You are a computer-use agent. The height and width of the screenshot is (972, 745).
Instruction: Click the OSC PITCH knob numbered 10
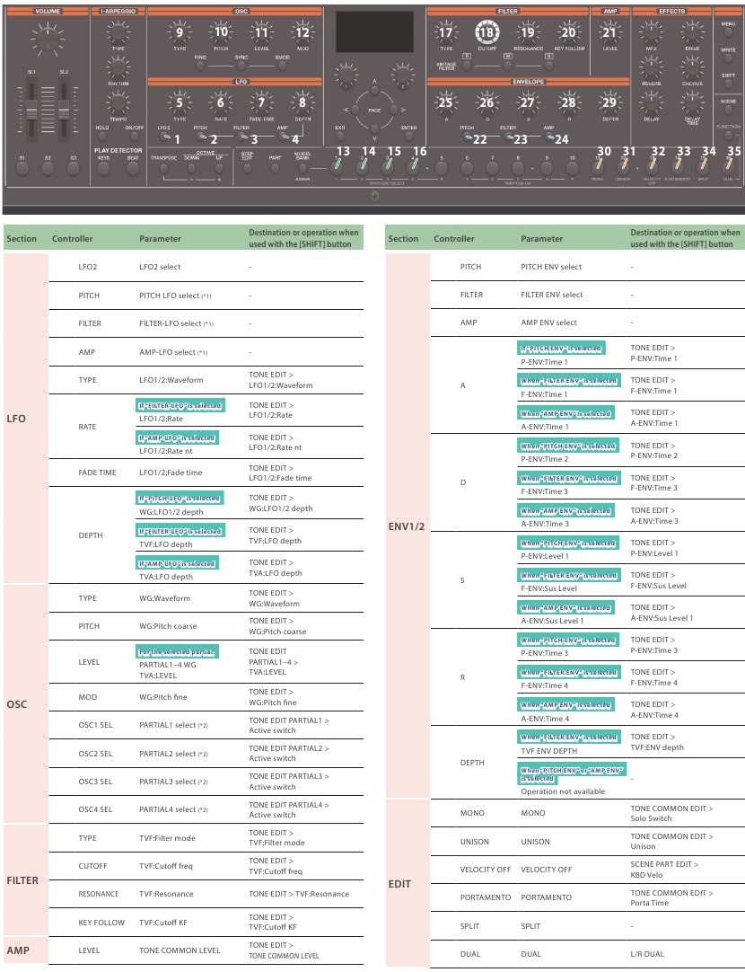click(221, 32)
